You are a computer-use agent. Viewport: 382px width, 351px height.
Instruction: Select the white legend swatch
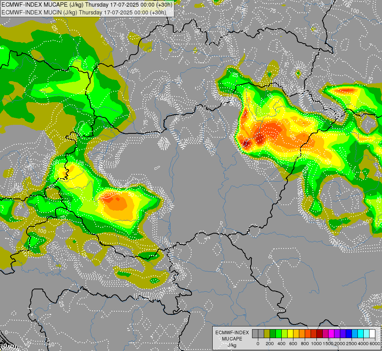(x=372, y=333)
